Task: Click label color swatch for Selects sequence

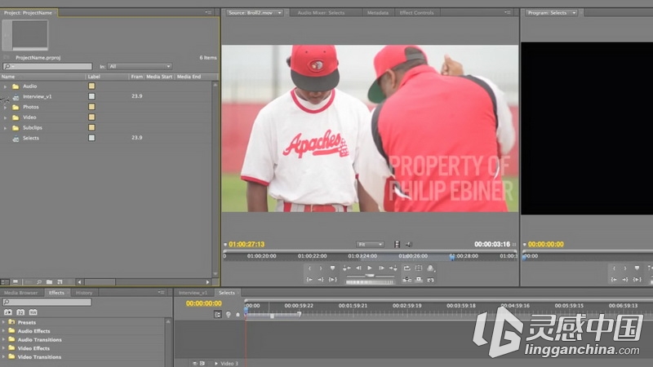Action: (91, 138)
